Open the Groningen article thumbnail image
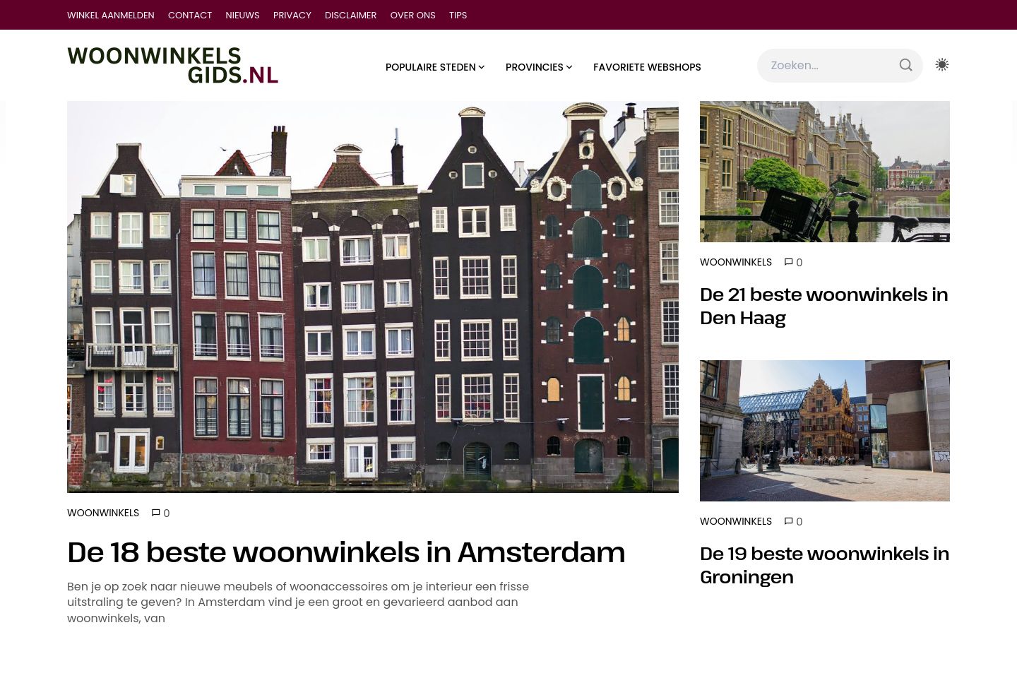1017x678 pixels. pos(824,431)
